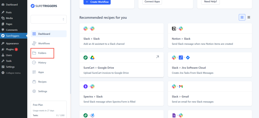259x118 pixels.
Task: Click the arrow icon on SureCart recipe card
Action: 157,57
